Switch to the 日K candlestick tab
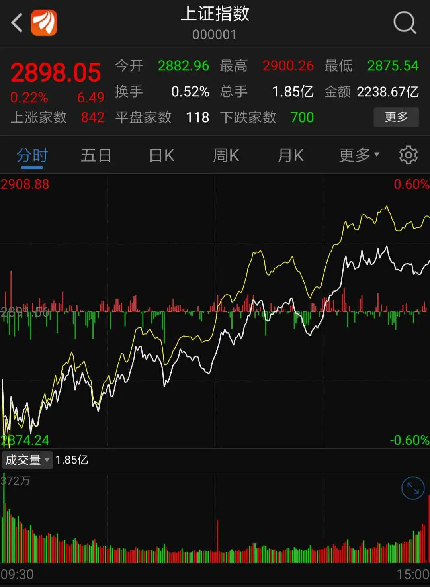430x587 pixels. 160,155
